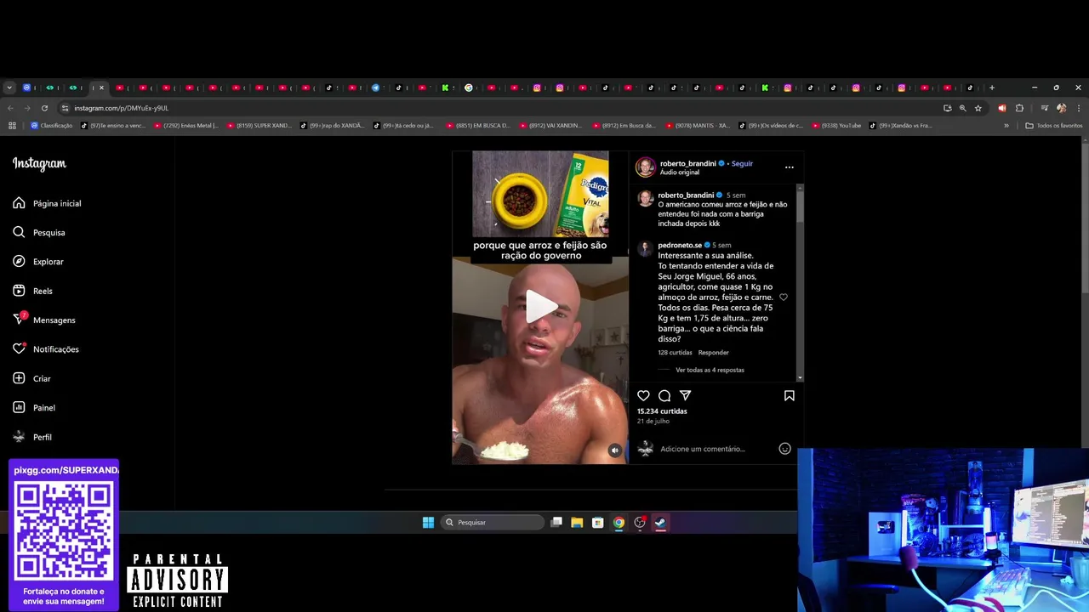1089x612 pixels.
Task: Bookmark this page with star icon
Action: pyautogui.click(x=978, y=108)
